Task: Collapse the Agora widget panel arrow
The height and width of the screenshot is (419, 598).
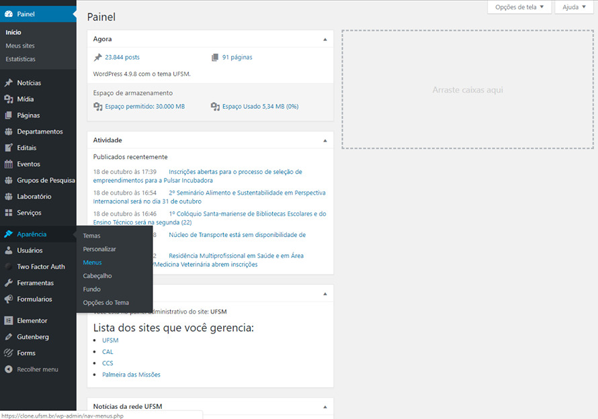Action: pyautogui.click(x=325, y=40)
